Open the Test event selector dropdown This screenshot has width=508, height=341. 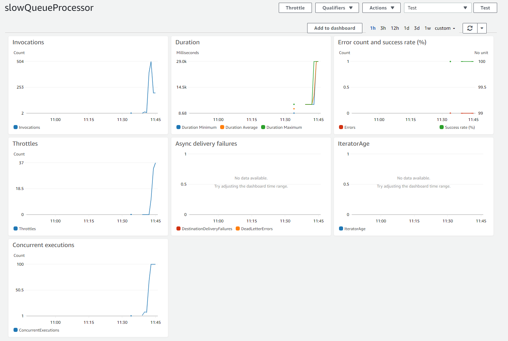coord(438,7)
